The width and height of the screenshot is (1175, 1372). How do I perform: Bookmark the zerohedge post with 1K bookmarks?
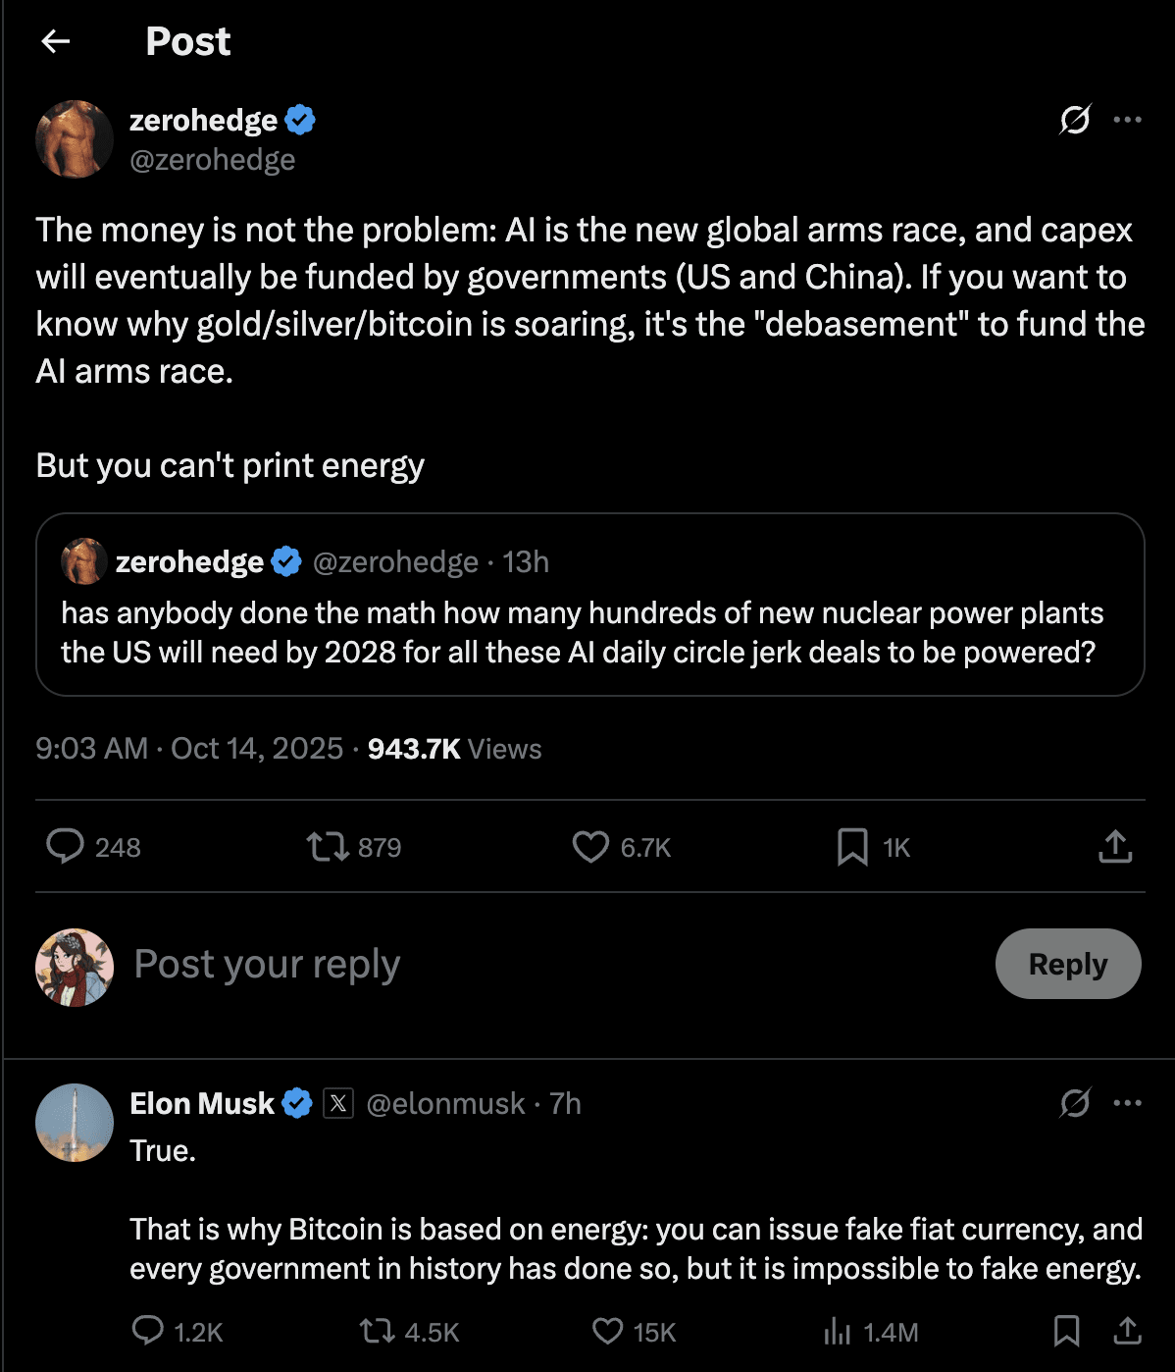pos(852,846)
